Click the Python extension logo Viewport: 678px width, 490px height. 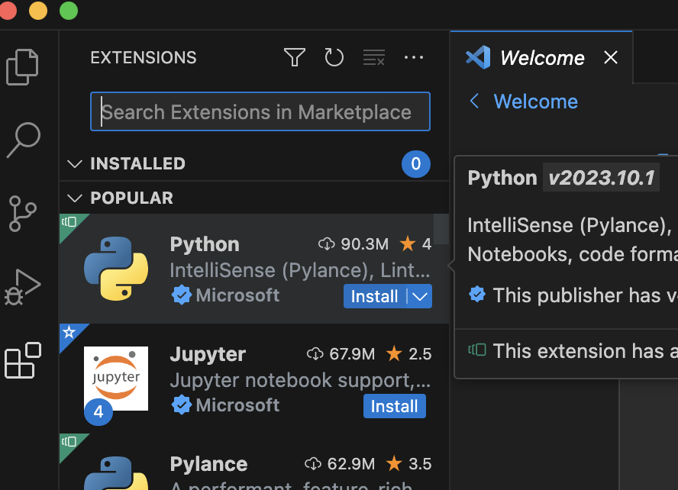click(x=116, y=269)
